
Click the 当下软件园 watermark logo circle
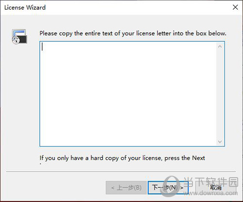[x=169, y=186]
